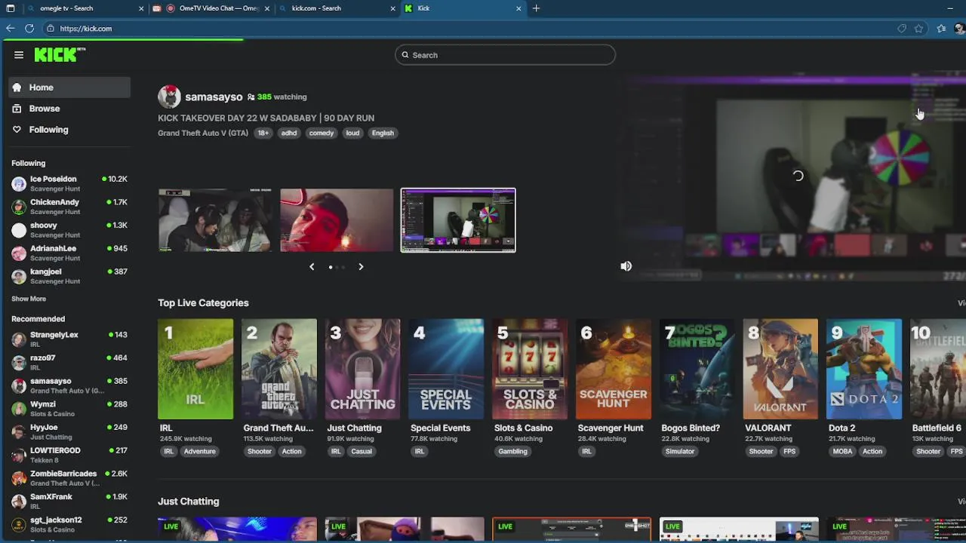Select the adhd stream tag
Screen dimensions: 966x543
click(289, 133)
